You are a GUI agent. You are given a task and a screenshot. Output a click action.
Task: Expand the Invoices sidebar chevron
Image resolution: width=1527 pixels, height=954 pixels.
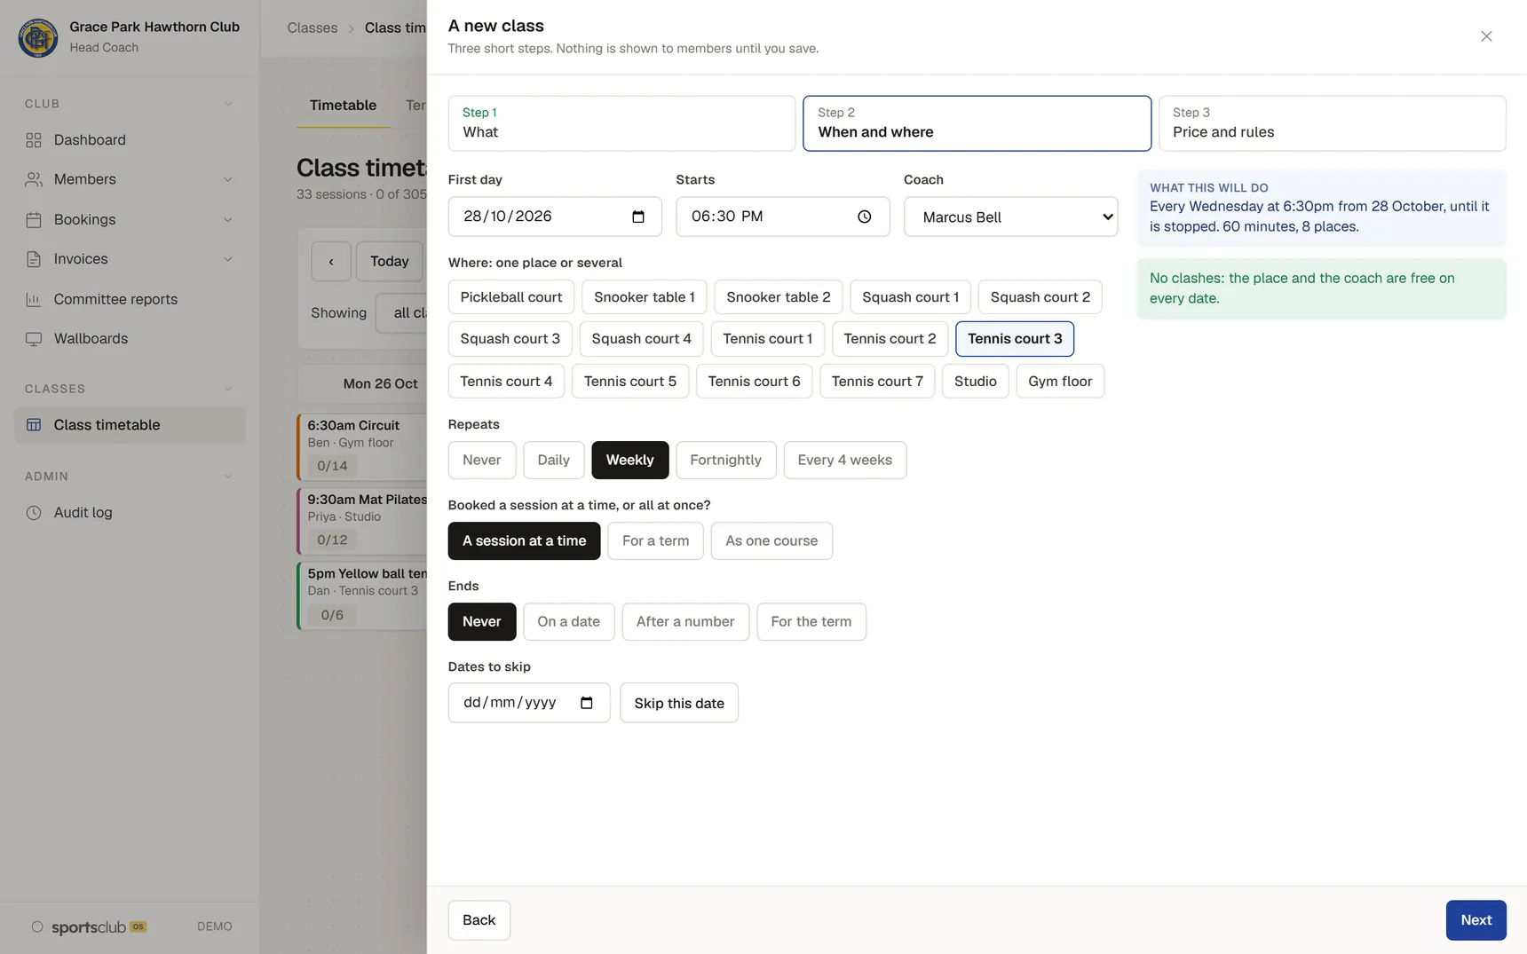pyautogui.click(x=227, y=259)
